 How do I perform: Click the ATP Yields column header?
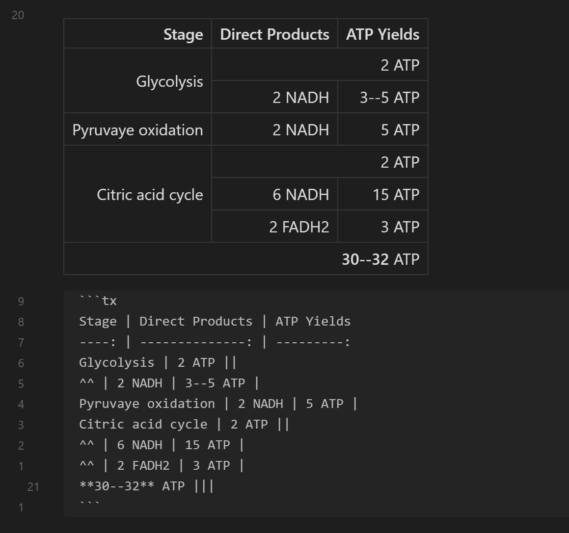pos(382,34)
